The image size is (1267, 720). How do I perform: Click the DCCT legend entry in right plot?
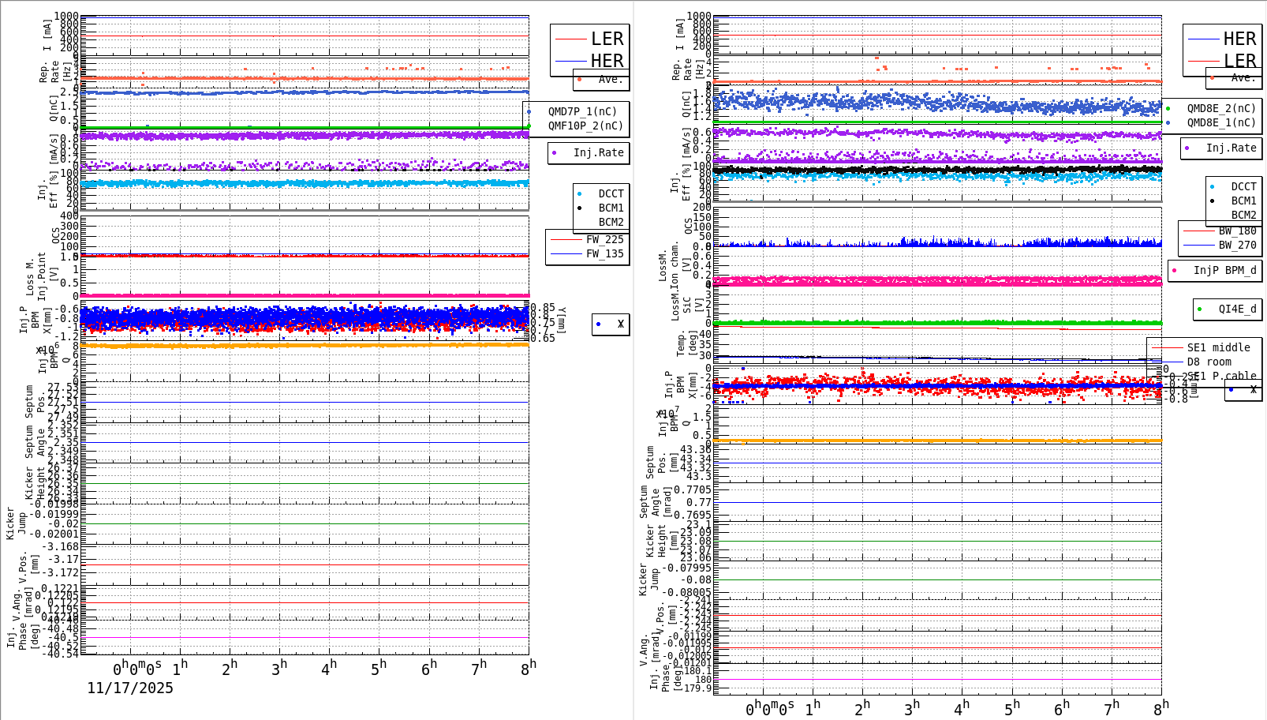pyautogui.click(x=1243, y=186)
